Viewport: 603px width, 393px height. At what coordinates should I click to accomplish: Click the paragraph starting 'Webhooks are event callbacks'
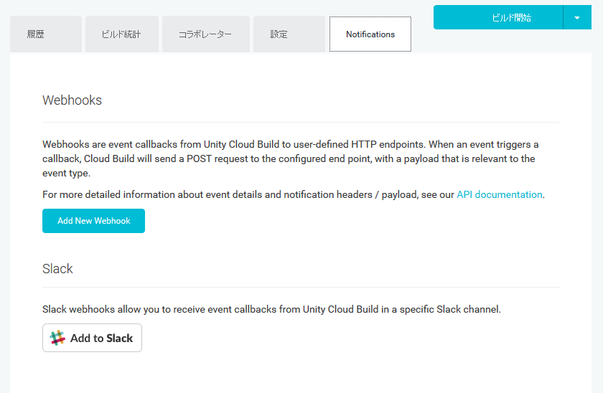click(290, 158)
